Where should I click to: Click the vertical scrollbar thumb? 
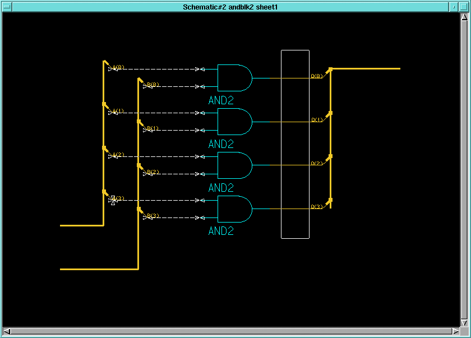tap(464, 170)
